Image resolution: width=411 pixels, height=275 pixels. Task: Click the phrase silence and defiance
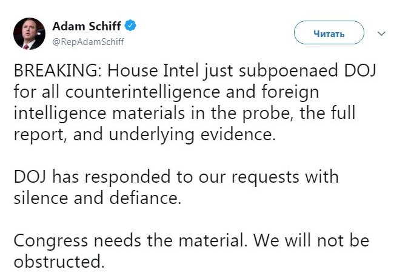click(x=97, y=198)
